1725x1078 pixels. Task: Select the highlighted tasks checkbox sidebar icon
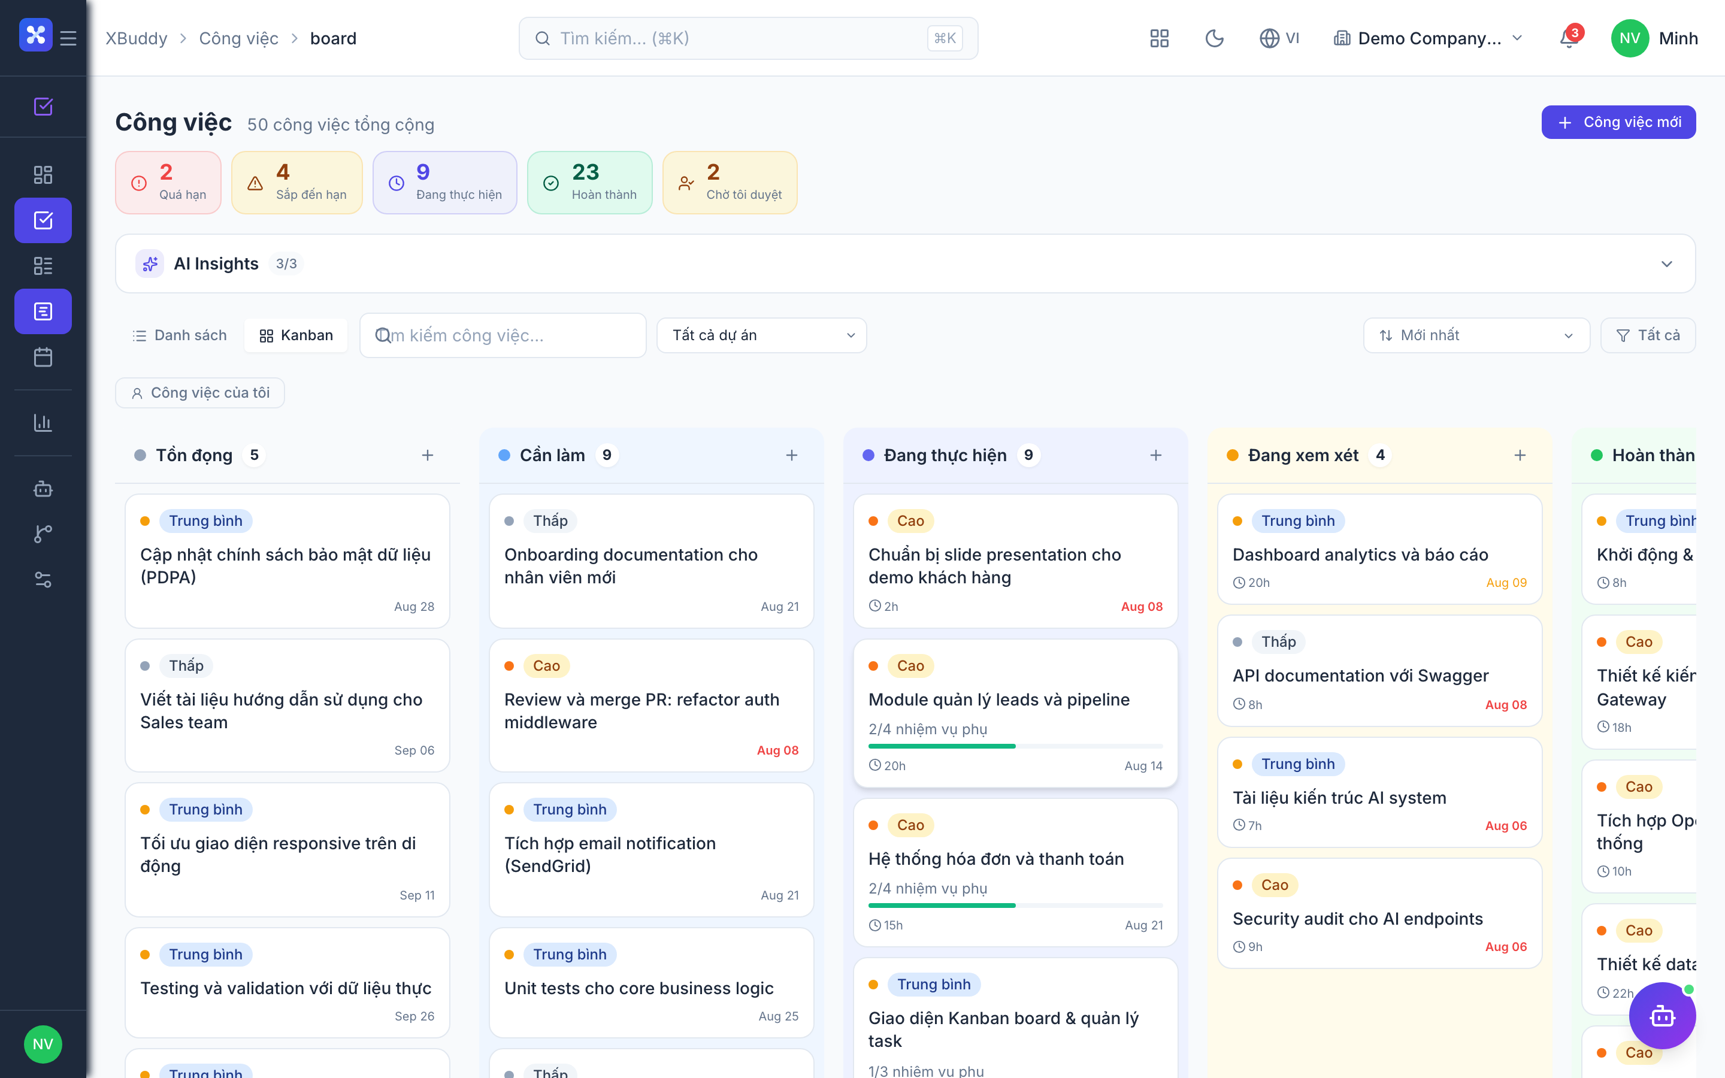pyautogui.click(x=44, y=220)
